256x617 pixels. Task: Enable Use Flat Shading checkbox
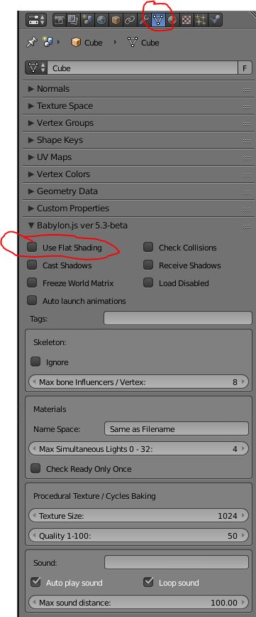[x=32, y=248]
